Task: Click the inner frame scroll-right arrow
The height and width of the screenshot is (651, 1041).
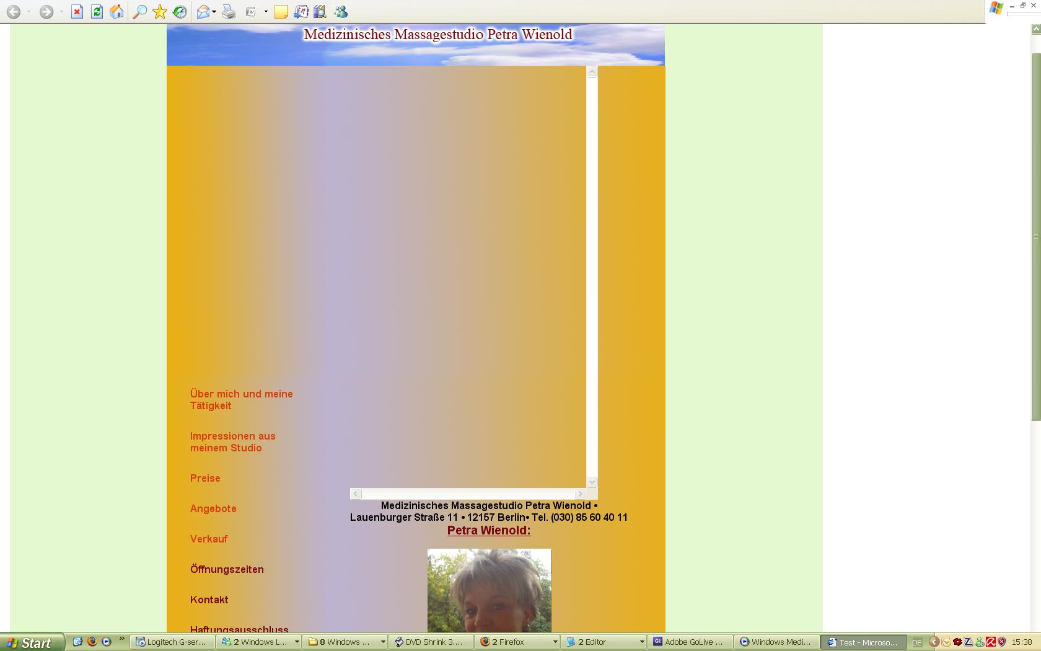Action: click(x=580, y=494)
